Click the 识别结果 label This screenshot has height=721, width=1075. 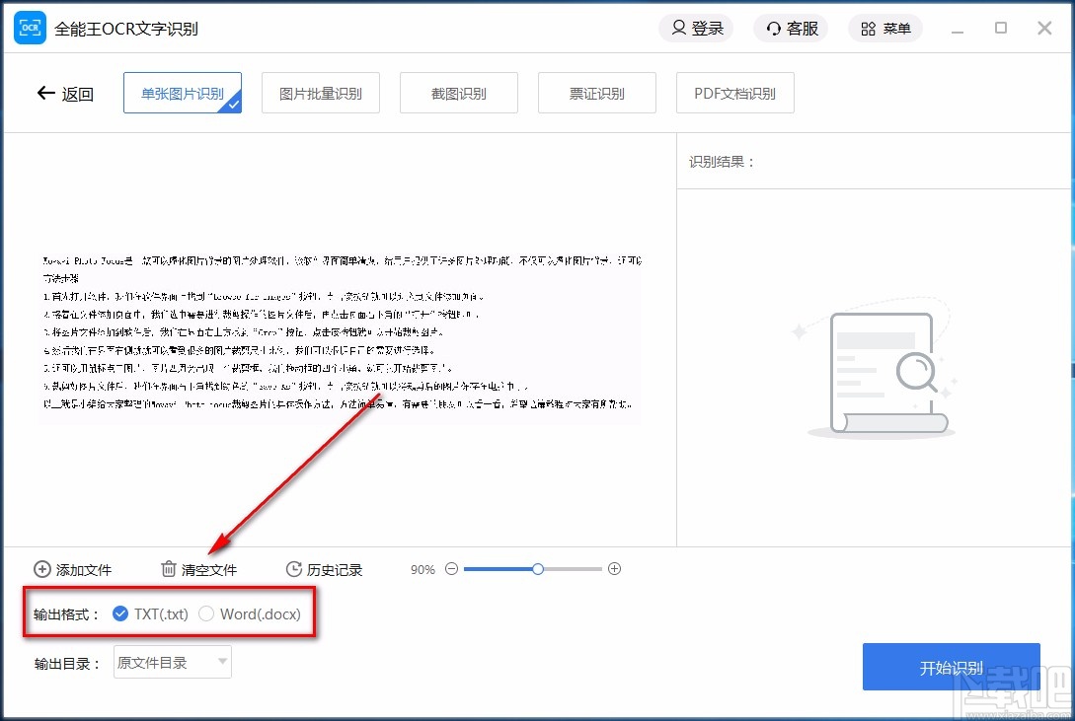pos(722,163)
